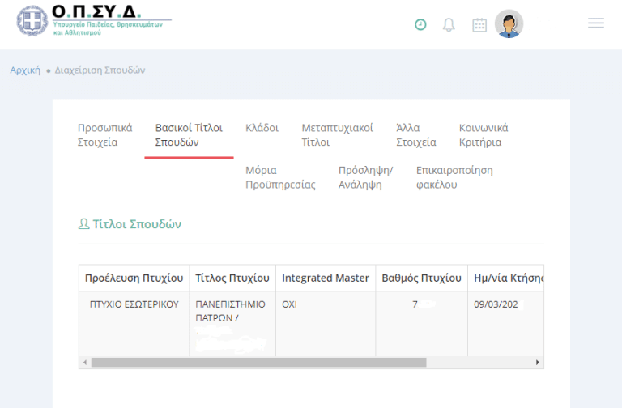
Task: Click the table horizontal scrollbar thumb
Action: tap(258, 363)
